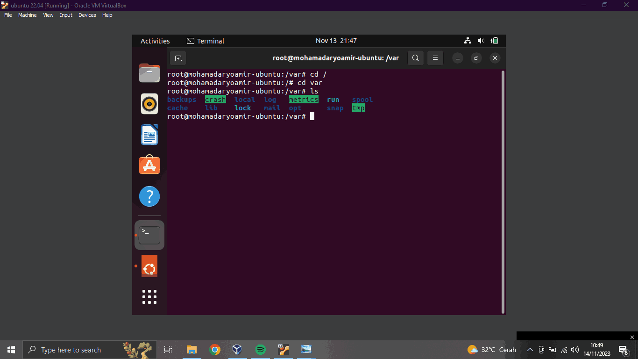638x359 pixels.
Task: Select Terminal icon in Ubuntu dock
Action: [x=149, y=235]
